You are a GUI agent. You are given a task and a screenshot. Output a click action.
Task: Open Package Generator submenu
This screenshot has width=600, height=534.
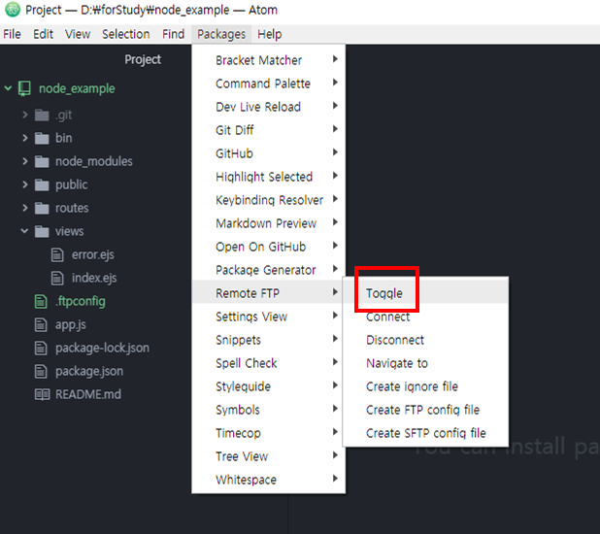(x=268, y=270)
